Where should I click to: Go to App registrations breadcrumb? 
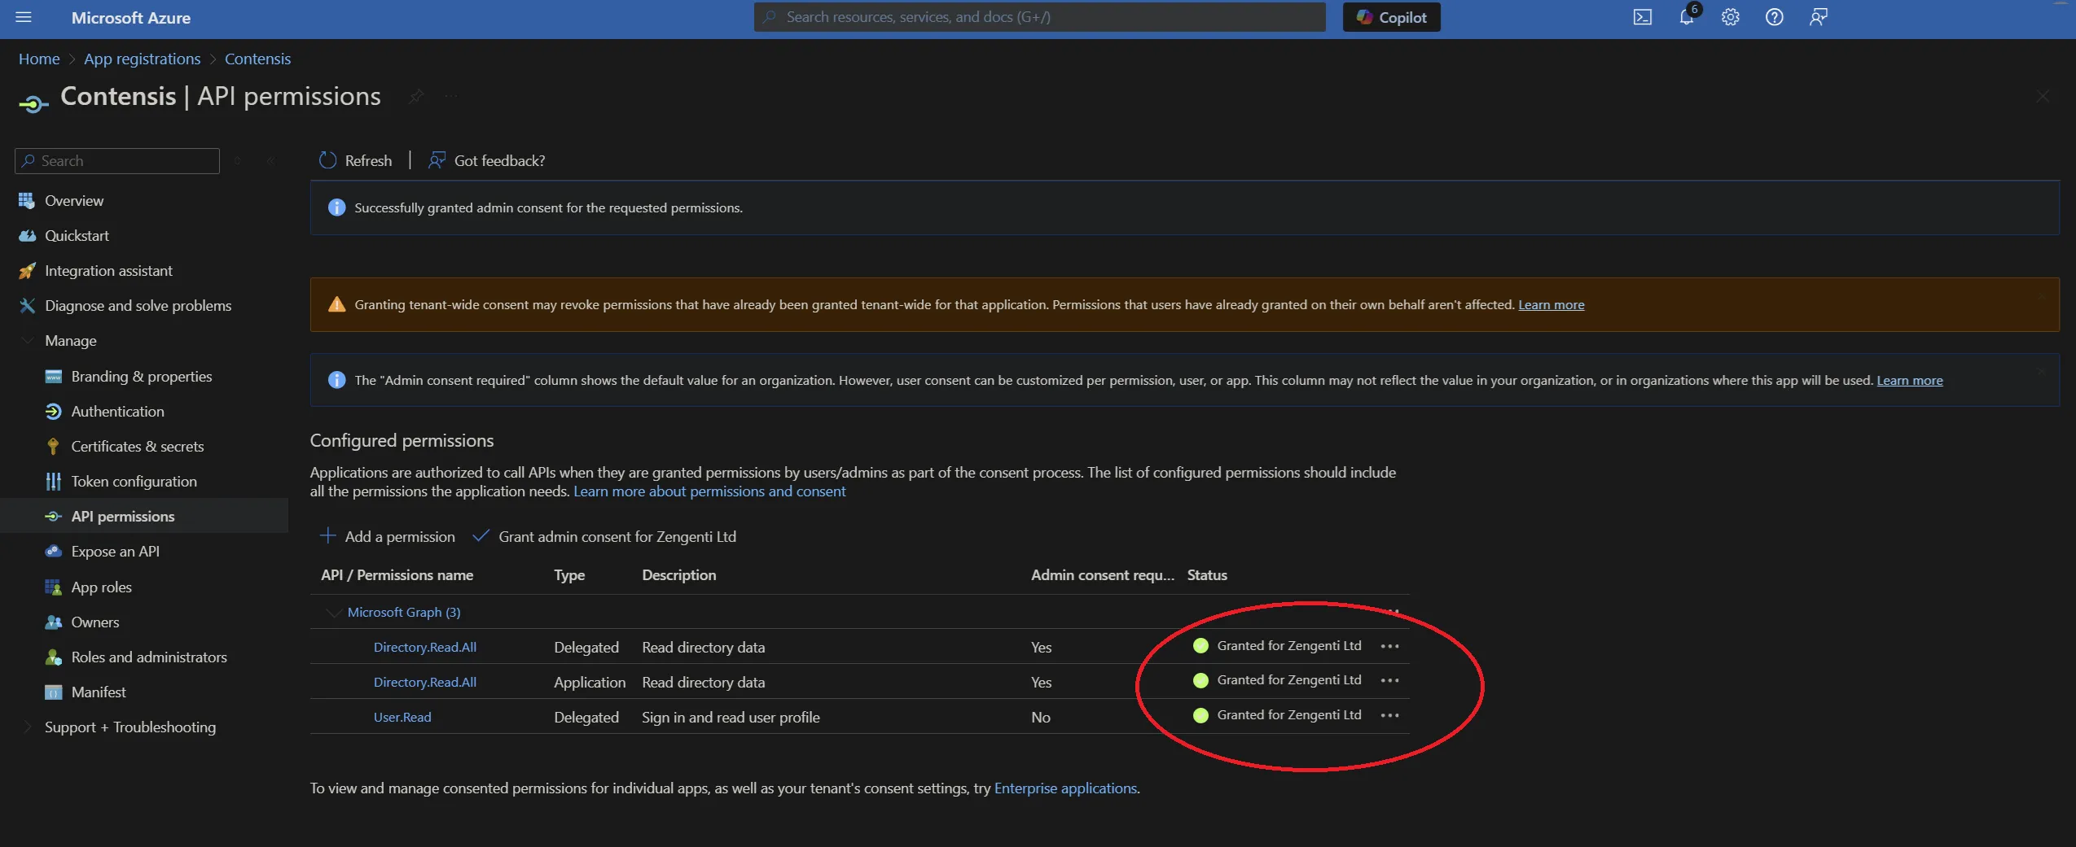tap(142, 59)
